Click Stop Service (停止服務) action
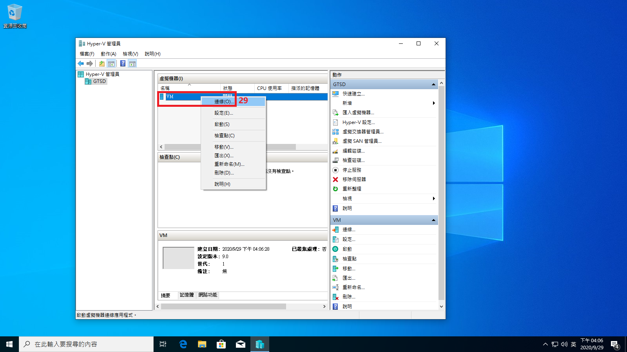This screenshot has width=627, height=352. (x=352, y=170)
